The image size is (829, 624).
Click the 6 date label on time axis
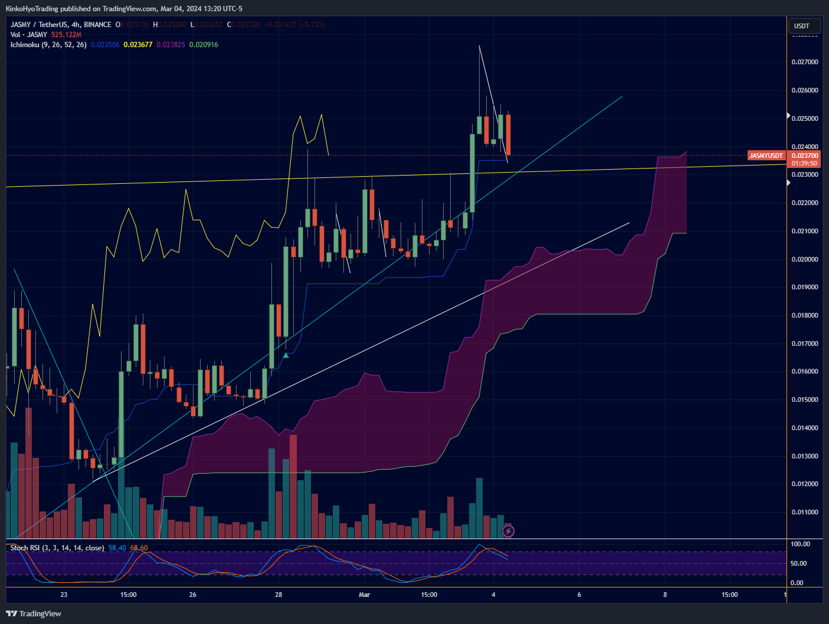[579, 595]
